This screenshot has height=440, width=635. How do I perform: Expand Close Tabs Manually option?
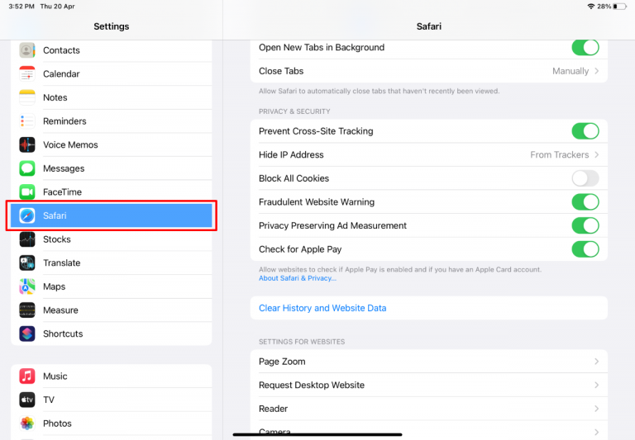tap(575, 72)
